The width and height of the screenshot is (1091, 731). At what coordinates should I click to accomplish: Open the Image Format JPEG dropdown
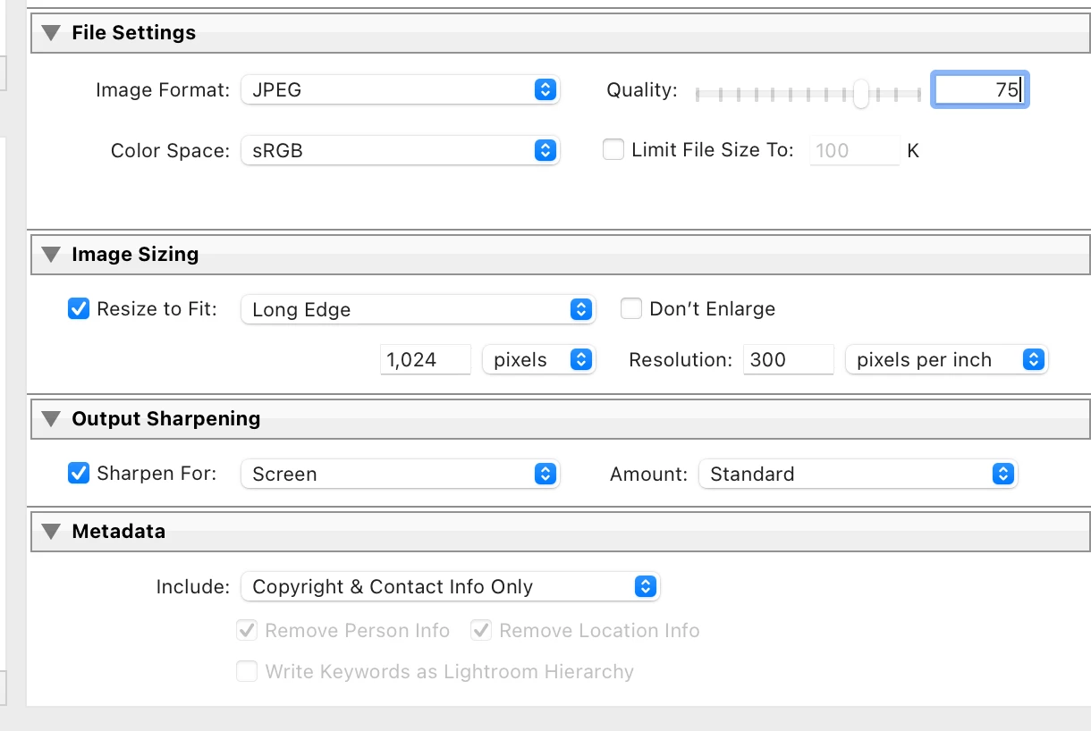(x=400, y=89)
